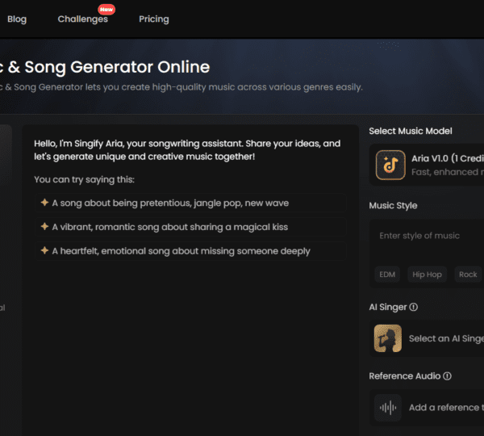Image resolution: width=484 pixels, height=436 pixels.
Task: Click the sparkle icon beside magical kiss suggestion
Action: (x=44, y=226)
